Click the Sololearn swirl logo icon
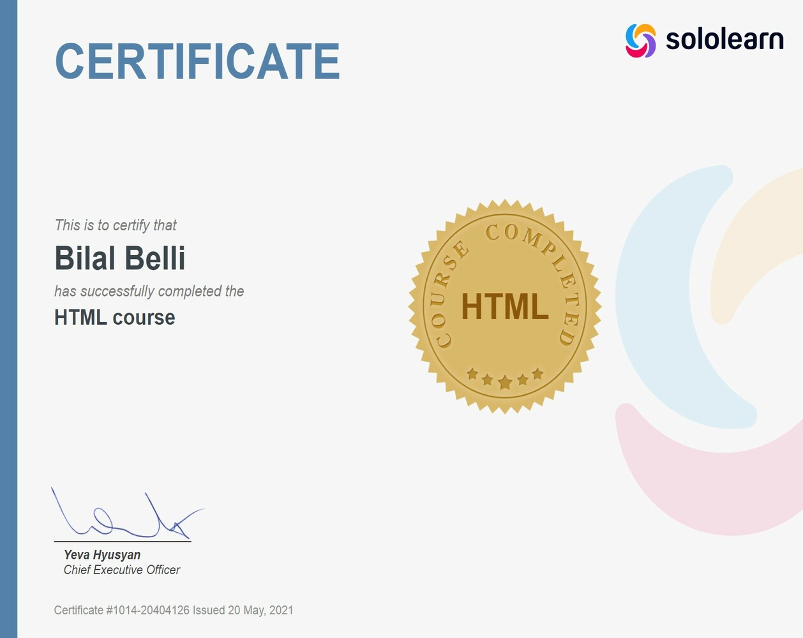The width and height of the screenshot is (803, 638). pos(641,40)
